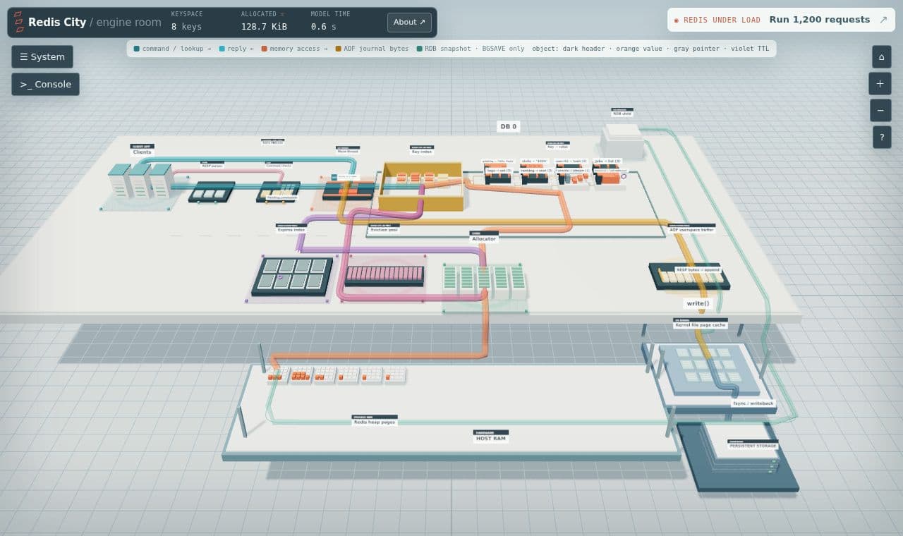The height and width of the screenshot is (536, 903).
Task: Open the About link
Action: point(409,23)
